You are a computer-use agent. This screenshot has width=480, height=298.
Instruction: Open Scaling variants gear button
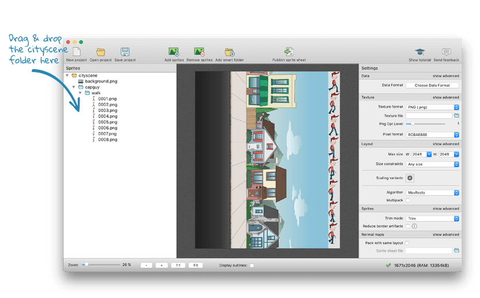tap(410, 178)
